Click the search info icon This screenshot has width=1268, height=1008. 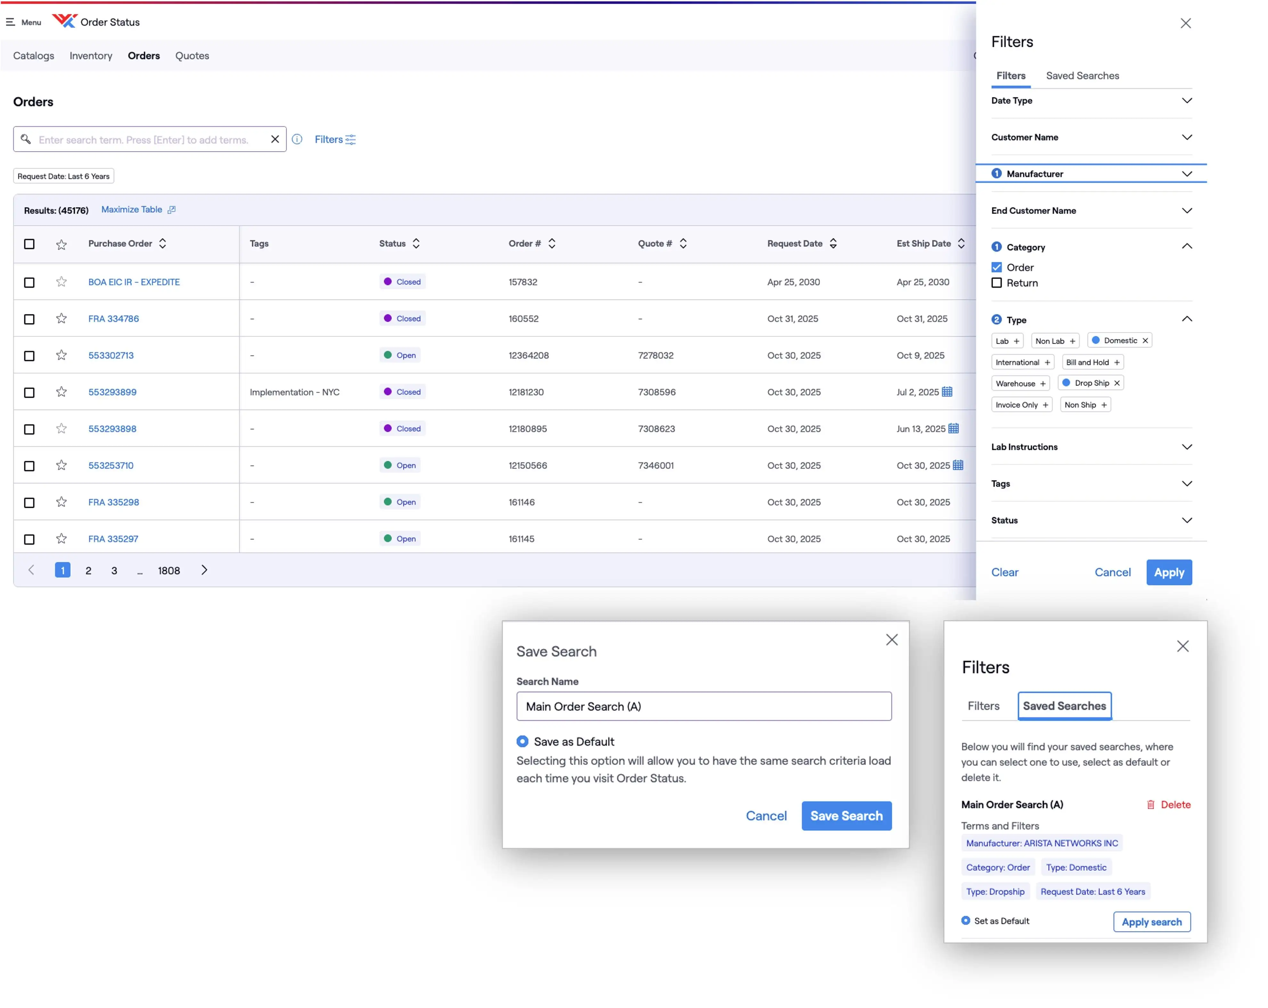[x=297, y=139]
